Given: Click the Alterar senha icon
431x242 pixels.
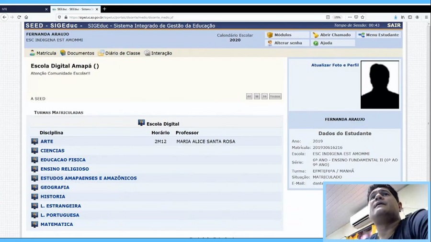Looking at the screenshot, I should click(x=270, y=43).
